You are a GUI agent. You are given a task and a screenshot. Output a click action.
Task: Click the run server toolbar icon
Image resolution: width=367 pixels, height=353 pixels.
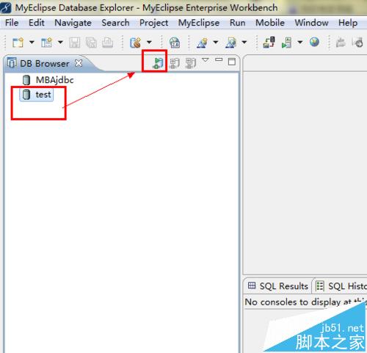coord(286,43)
